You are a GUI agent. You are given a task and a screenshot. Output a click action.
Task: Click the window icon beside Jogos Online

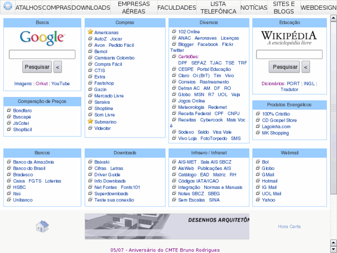pos(174,101)
